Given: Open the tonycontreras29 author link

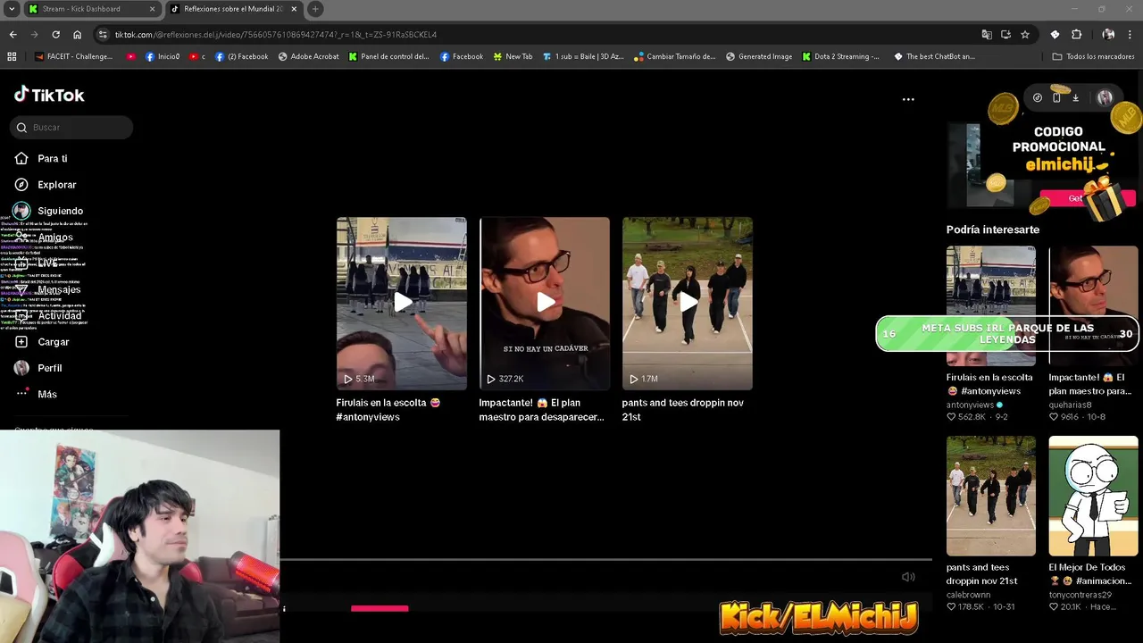Looking at the screenshot, I should click(x=1080, y=595).
